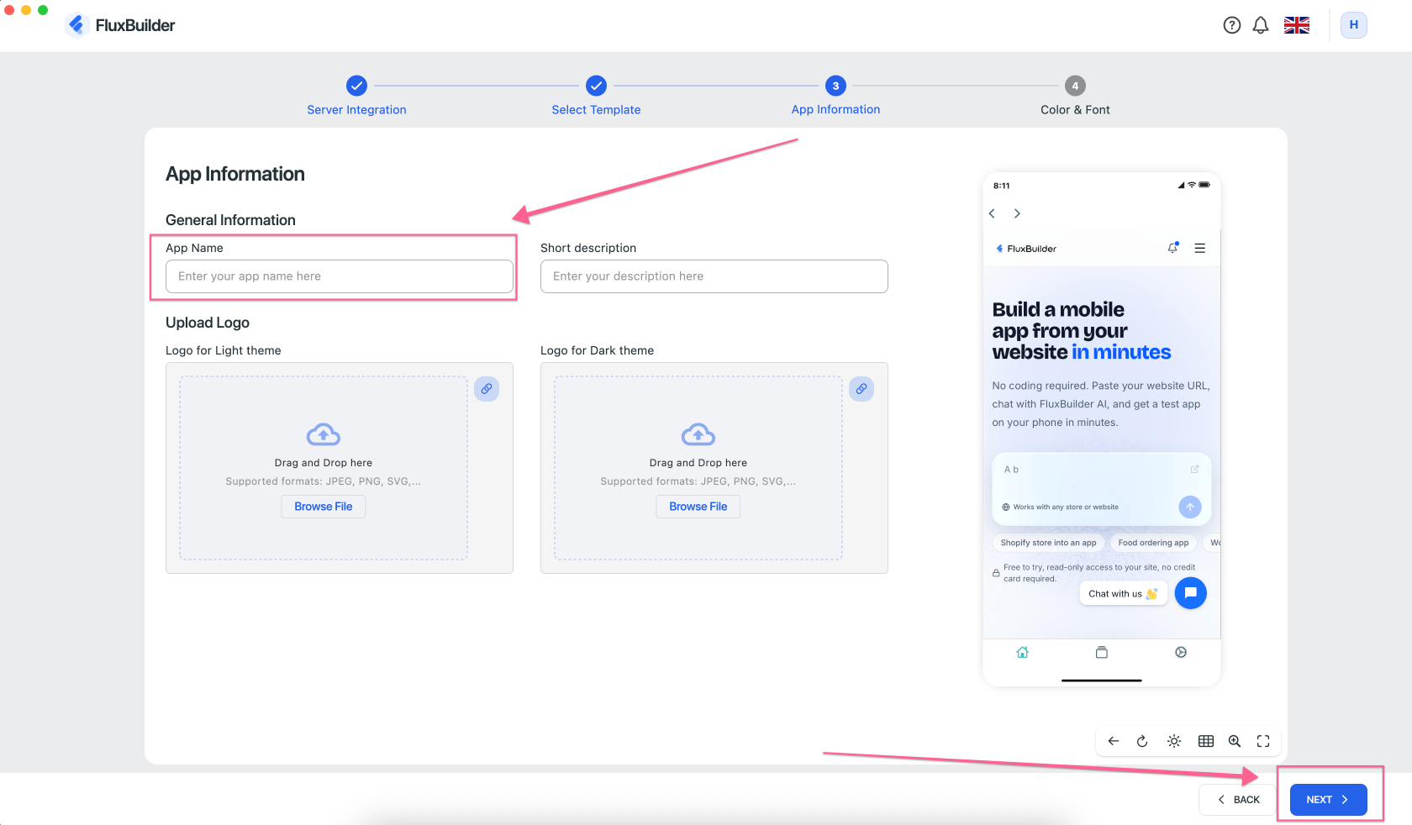Select App Information step
The width and height of the screenshot is (1412, 825).
point(835,96)
